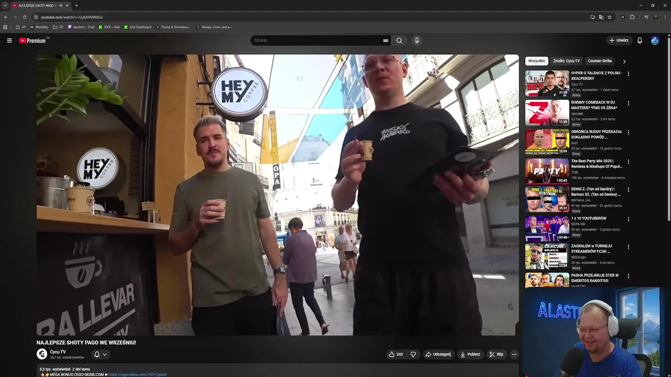
Task: Select the Wszystkie filter chip
Action: [x=536, y=61]
